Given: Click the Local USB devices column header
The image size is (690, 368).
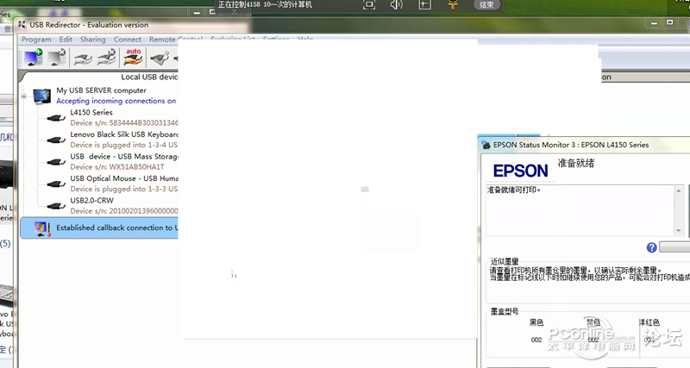Looking at the screenshot, I should pyautogui.click(x=149, y=77).
